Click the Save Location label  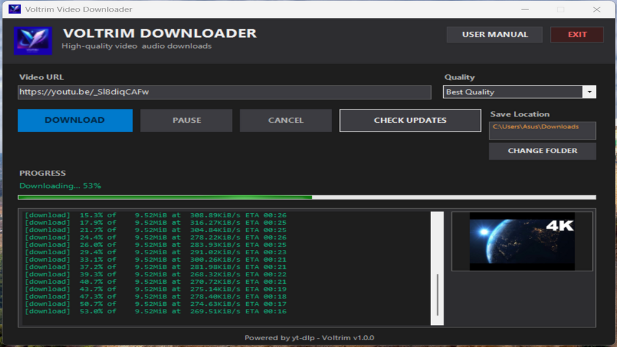pos(520,114)
